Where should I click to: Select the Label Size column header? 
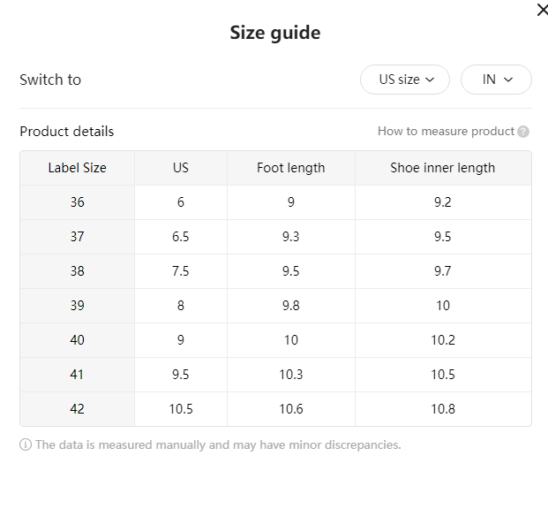click(78, 168)
